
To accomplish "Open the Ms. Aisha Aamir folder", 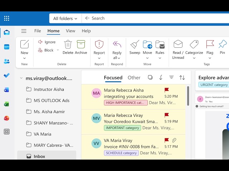I will 47,112.
